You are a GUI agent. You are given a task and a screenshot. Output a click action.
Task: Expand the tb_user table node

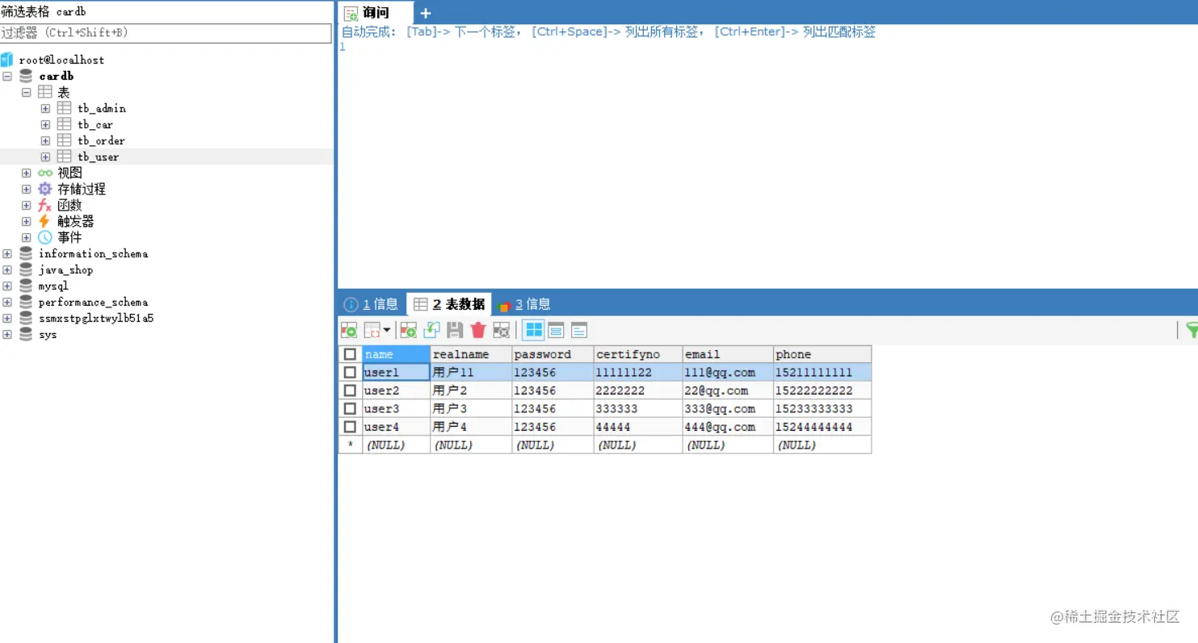pos(46,157)
